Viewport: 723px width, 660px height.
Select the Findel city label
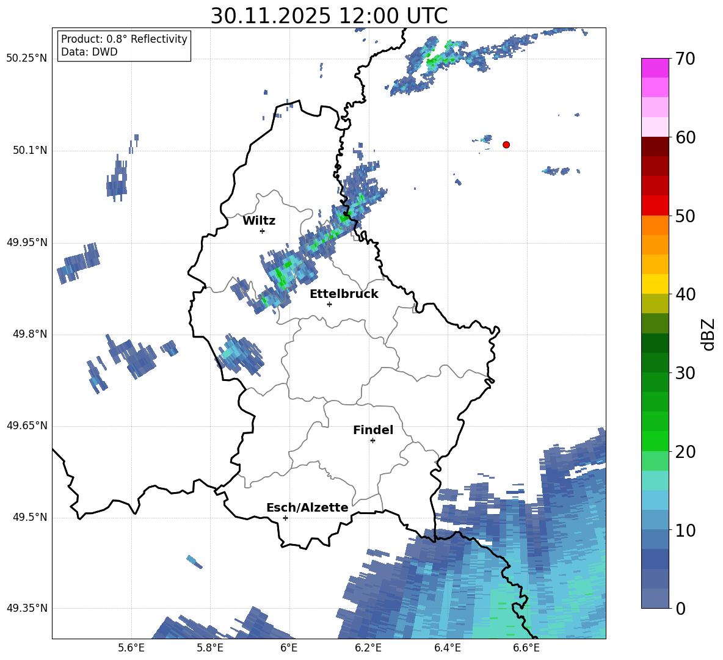[373, 430]
